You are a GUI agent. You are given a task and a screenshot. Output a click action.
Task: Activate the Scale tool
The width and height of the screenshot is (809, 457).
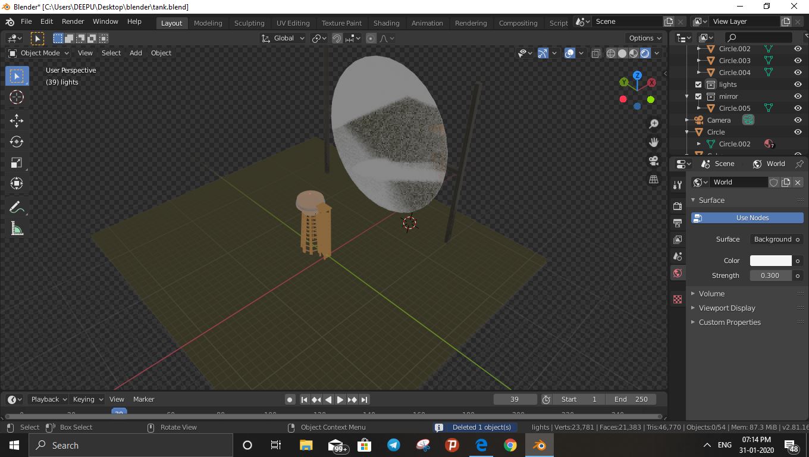pos(17,162)
